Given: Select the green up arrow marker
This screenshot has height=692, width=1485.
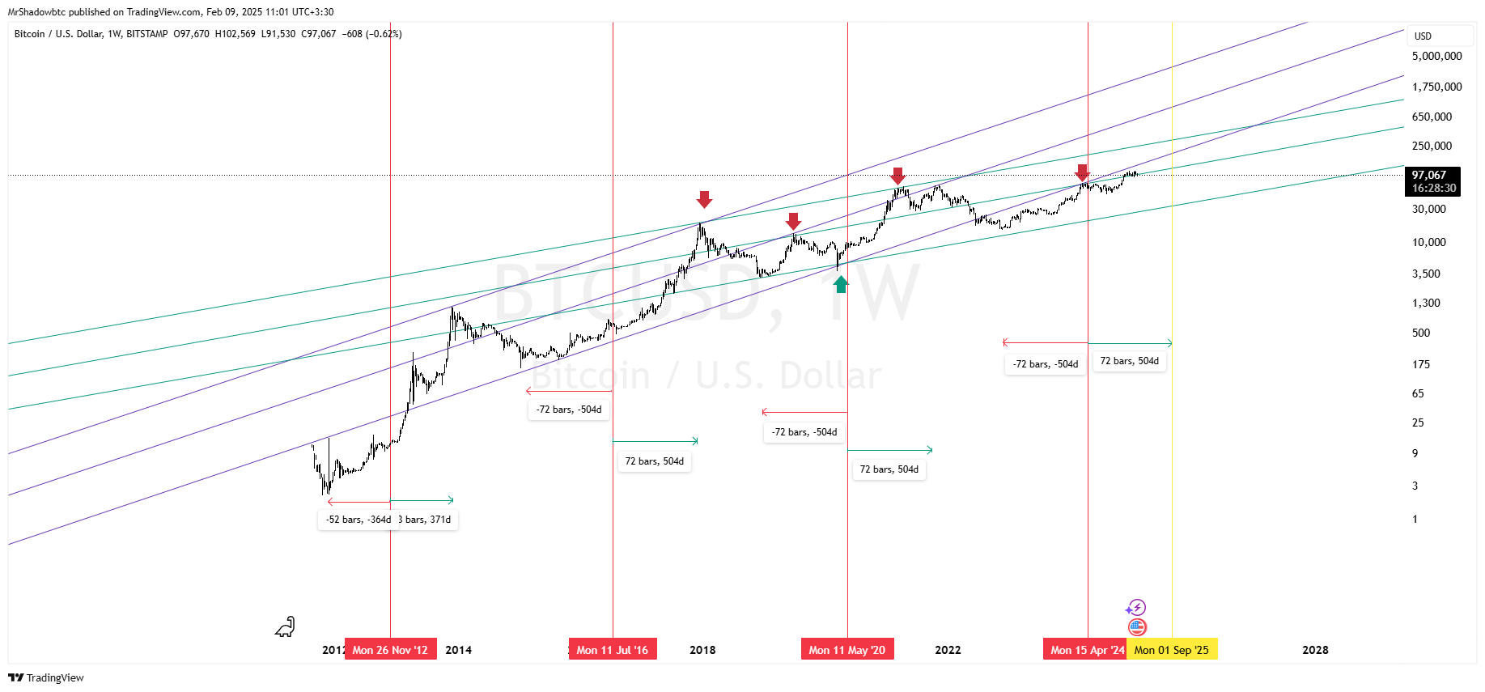Looking at the screenshot, I should click(x=841, y=283).
